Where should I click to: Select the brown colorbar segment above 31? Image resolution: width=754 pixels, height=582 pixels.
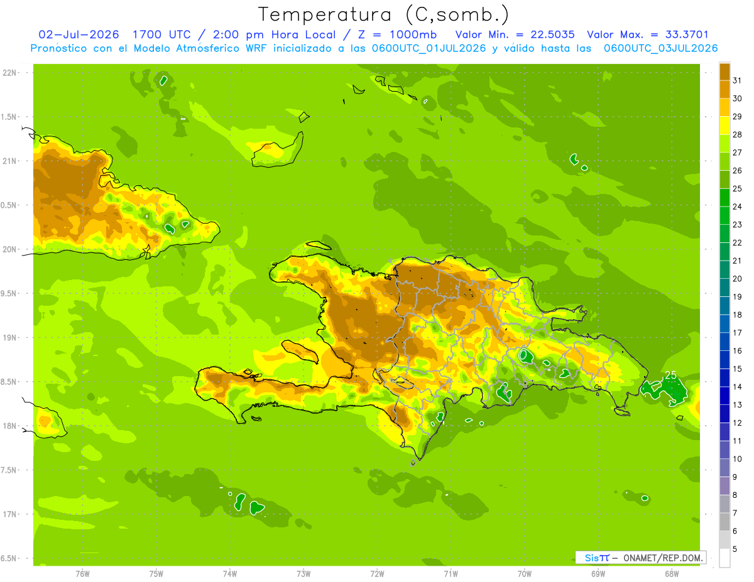[x=724, y=72]
